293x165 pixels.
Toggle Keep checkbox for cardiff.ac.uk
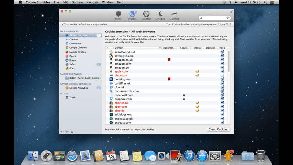tap(222, 83)
